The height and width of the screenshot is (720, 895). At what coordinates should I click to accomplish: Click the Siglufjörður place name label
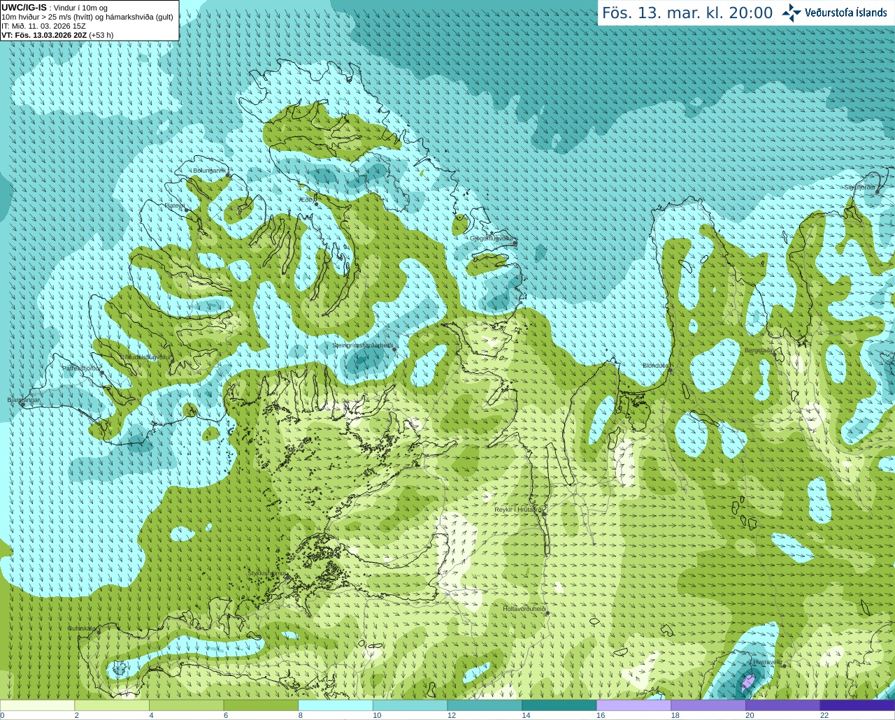pos(859,187)
